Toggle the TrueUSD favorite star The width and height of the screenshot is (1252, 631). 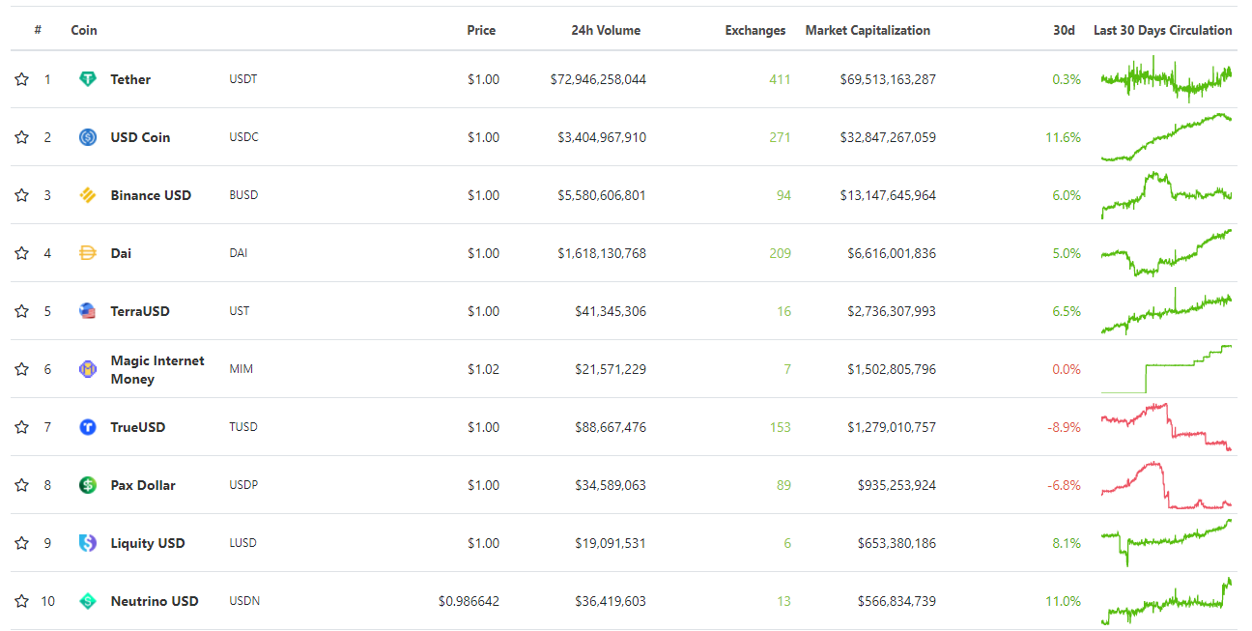coord(21,427)
